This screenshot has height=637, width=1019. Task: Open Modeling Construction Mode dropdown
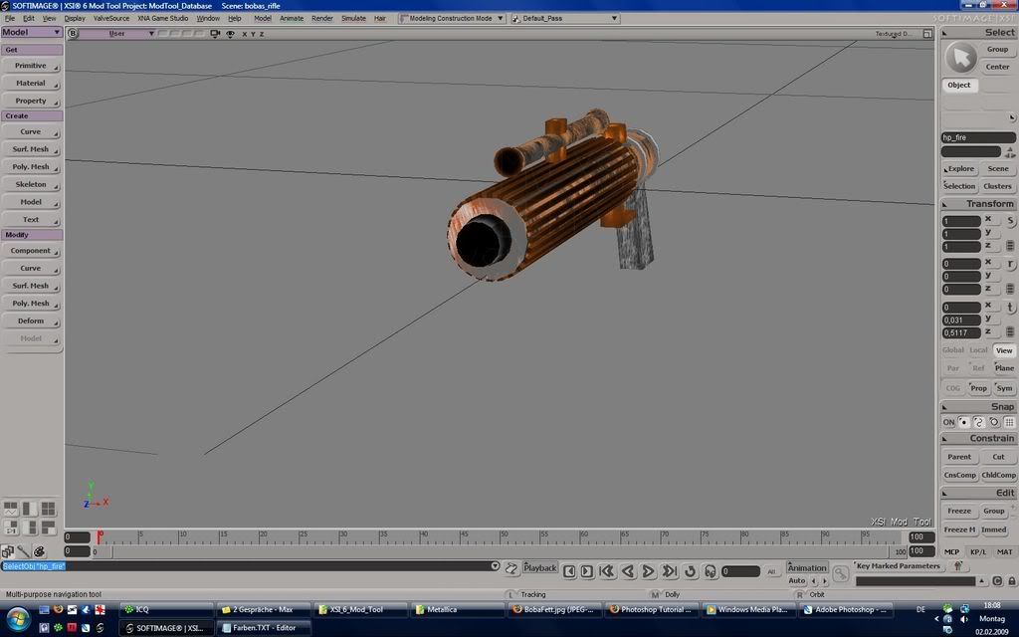(452, 18)
